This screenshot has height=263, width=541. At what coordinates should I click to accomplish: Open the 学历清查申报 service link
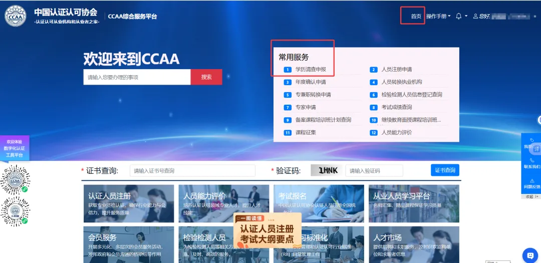click(311, 69)
